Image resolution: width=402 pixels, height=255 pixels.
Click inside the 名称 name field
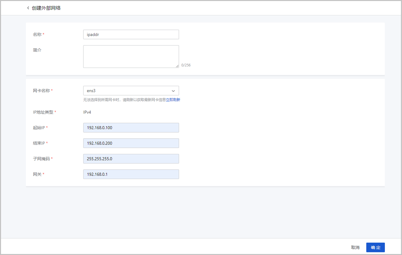131,34
